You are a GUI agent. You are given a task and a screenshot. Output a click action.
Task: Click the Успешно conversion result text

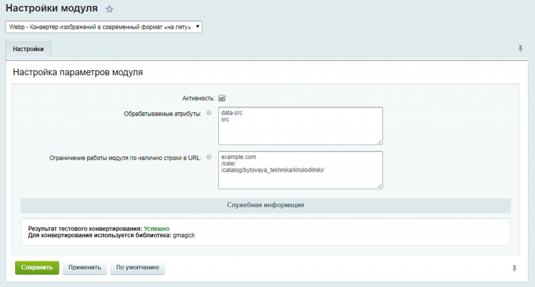click(x=157, y=228)
